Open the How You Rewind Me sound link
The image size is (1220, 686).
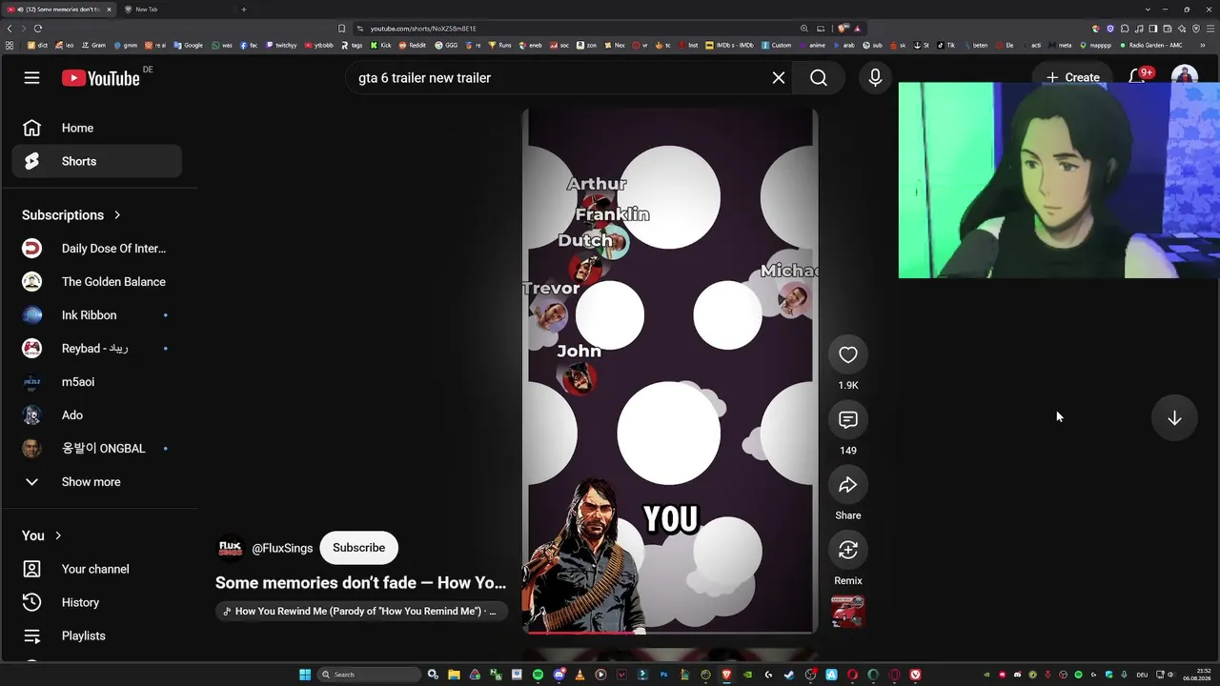pyautogui.click(x=361, y=611)
